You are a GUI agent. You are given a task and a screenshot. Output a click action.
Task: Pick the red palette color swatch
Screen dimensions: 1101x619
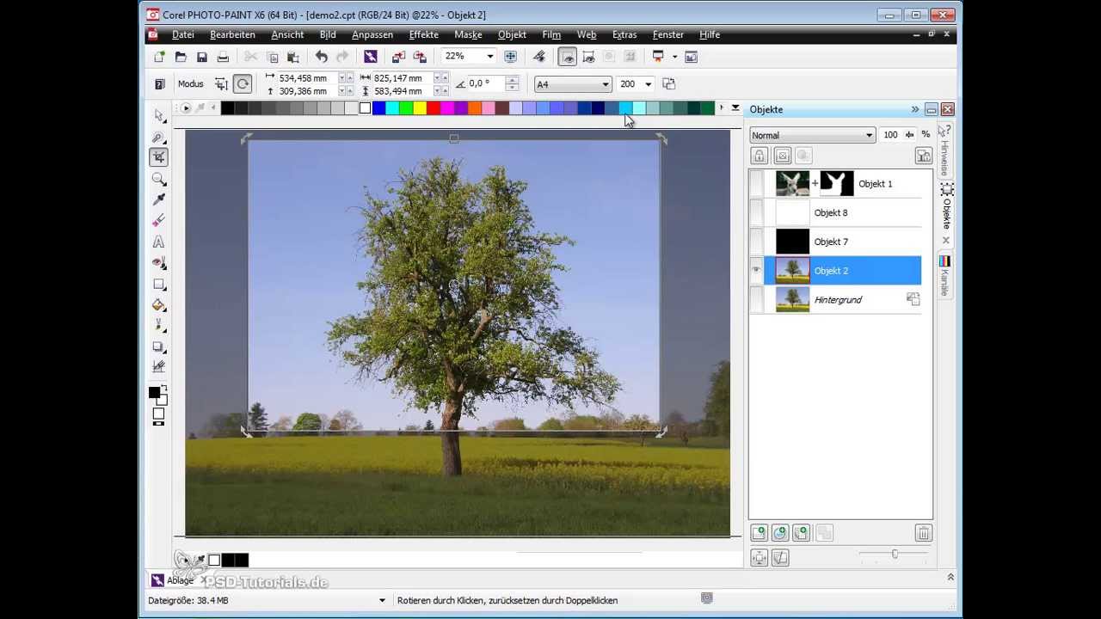434,108
